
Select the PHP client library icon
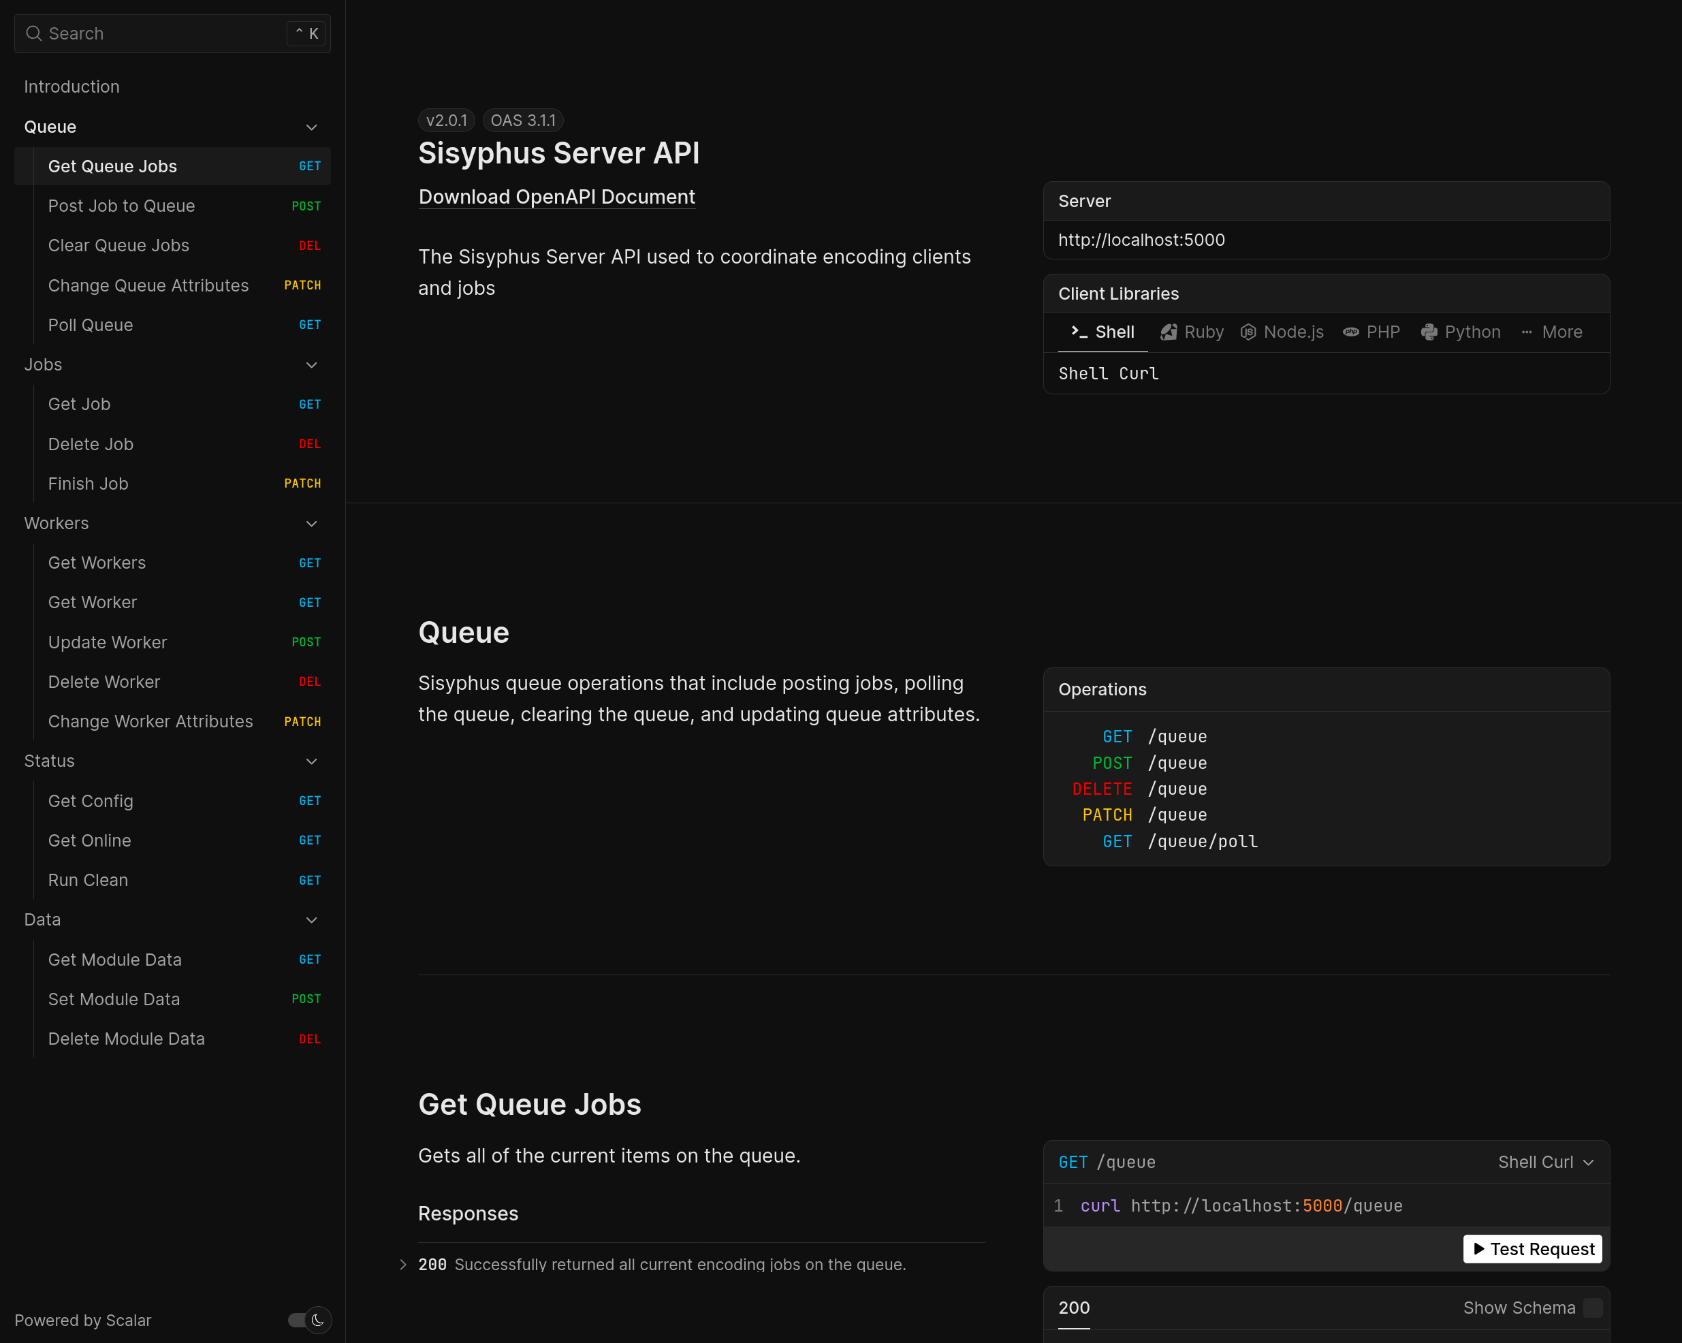[1350, 332]
